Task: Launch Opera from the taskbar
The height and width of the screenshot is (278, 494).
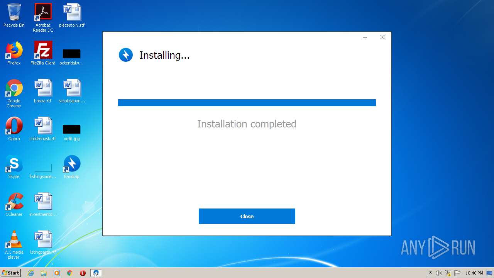Action: [83, 273]
